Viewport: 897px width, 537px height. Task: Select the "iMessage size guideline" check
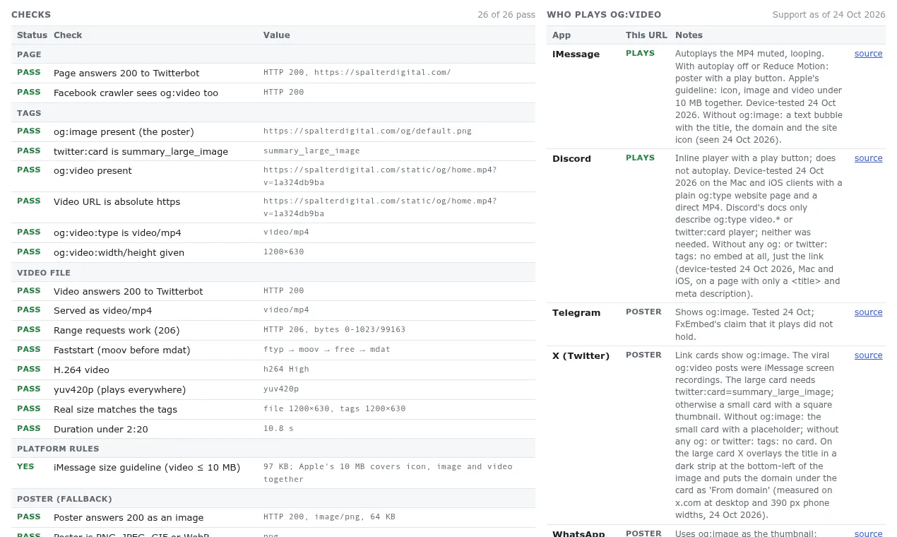click(147, 468)
